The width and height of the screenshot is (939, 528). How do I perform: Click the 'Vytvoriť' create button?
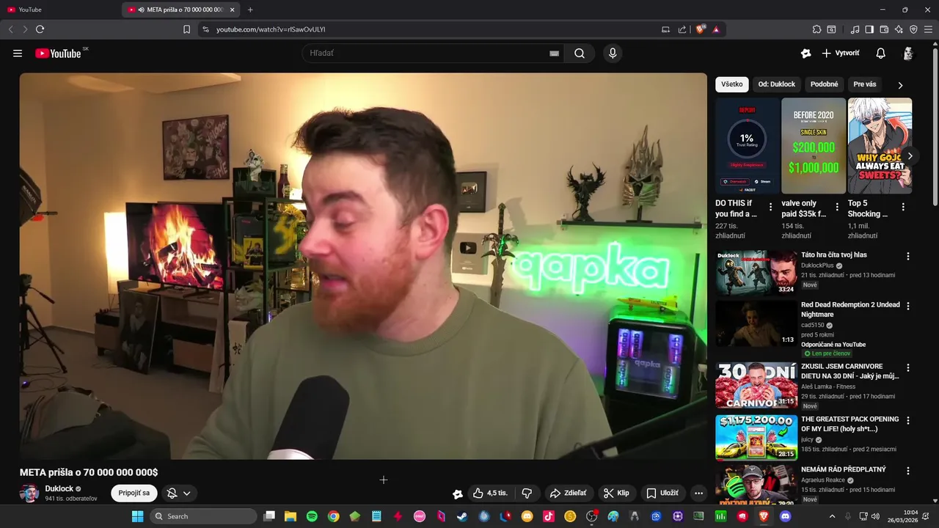click(x=841, y=54)
